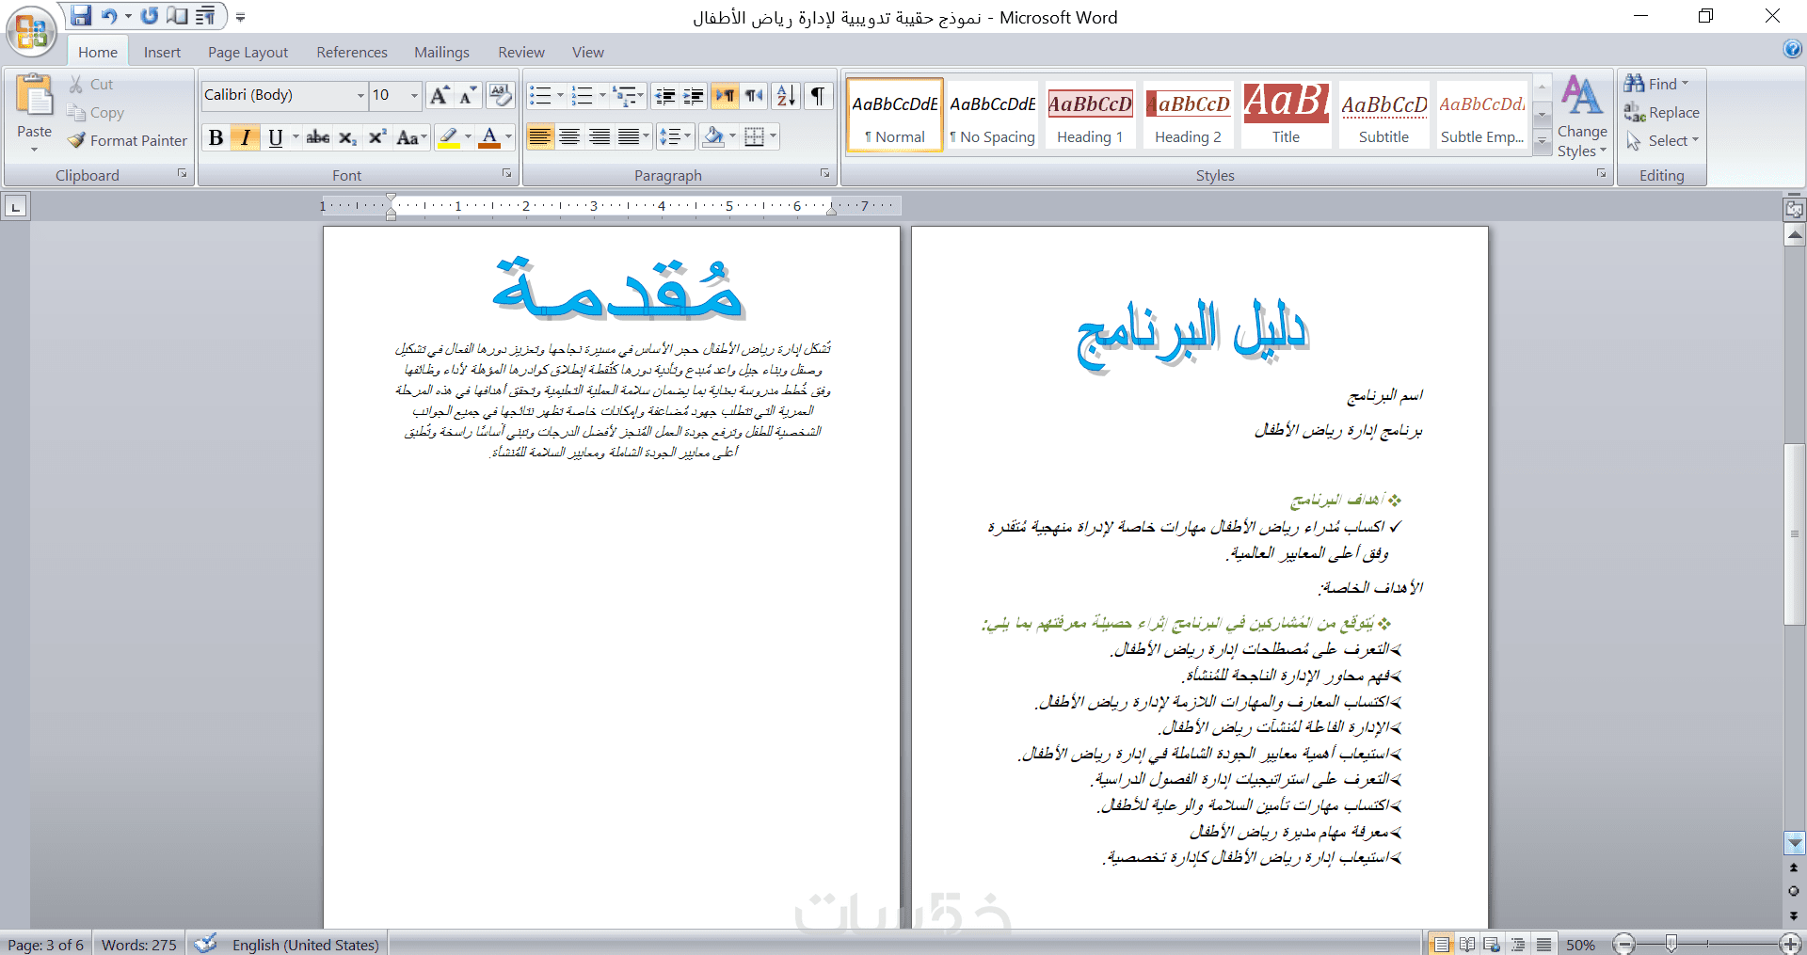Viewport: 1807px width, 955px height.
Task: Copy the selection to clipboard
Action: point(96,113)
